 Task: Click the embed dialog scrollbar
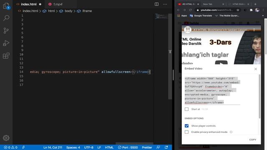[259, 96]
